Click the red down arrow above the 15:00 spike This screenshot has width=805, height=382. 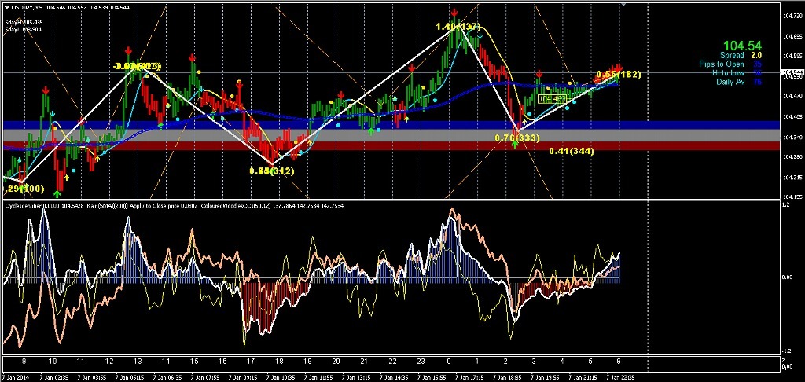pos(192,58)
